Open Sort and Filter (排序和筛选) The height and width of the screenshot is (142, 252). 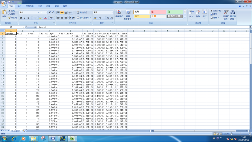(x=226, y=15)
